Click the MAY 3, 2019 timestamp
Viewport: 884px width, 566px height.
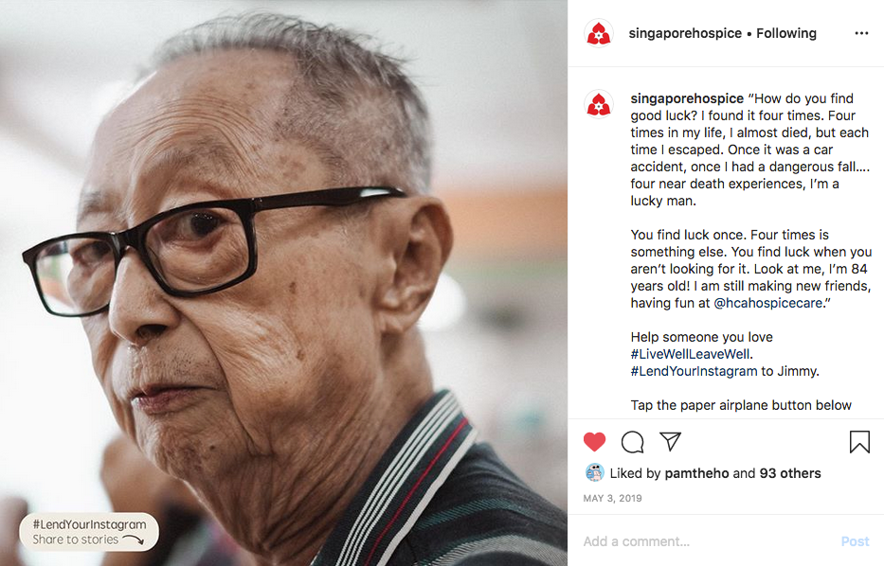(x=612, y=498)
